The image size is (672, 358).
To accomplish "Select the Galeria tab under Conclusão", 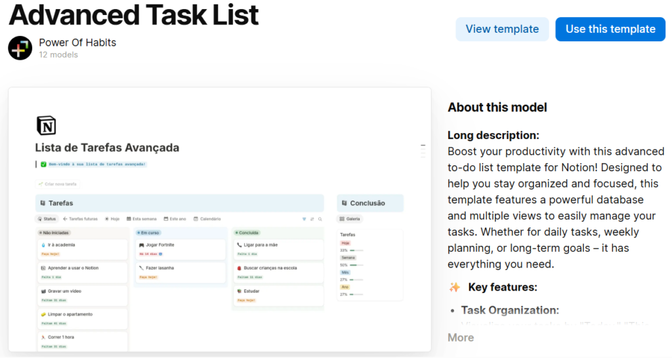I will [x=350, y=219].
